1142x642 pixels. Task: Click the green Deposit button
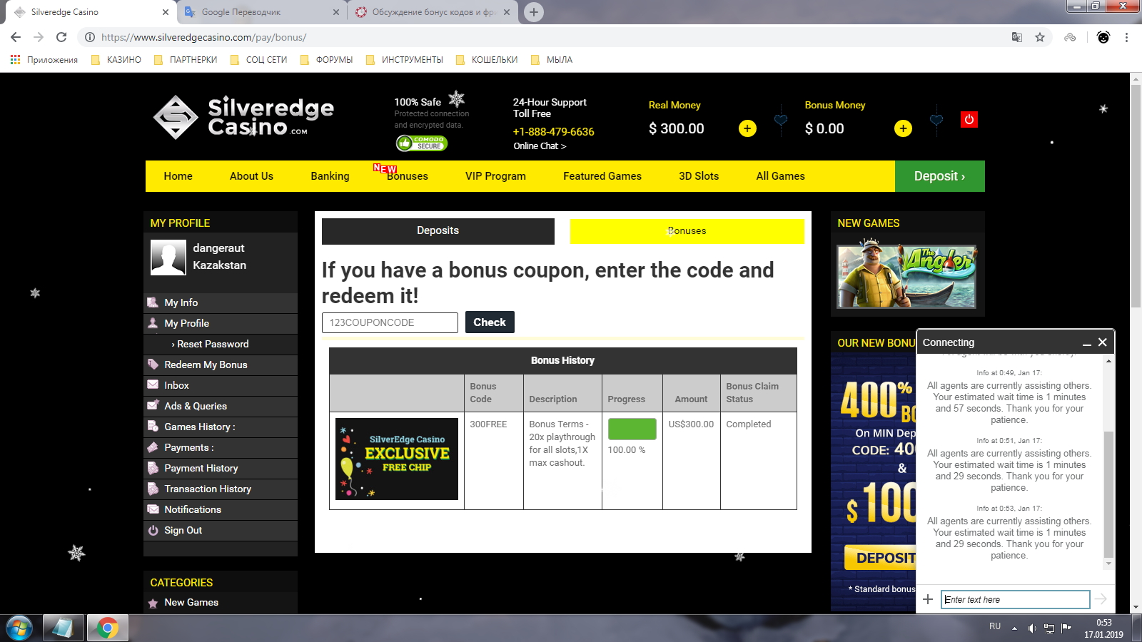coord(940,176)
